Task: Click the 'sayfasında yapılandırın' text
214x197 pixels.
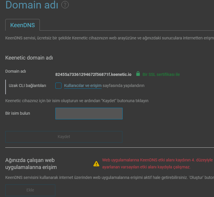Action: (x=123, y=86)
